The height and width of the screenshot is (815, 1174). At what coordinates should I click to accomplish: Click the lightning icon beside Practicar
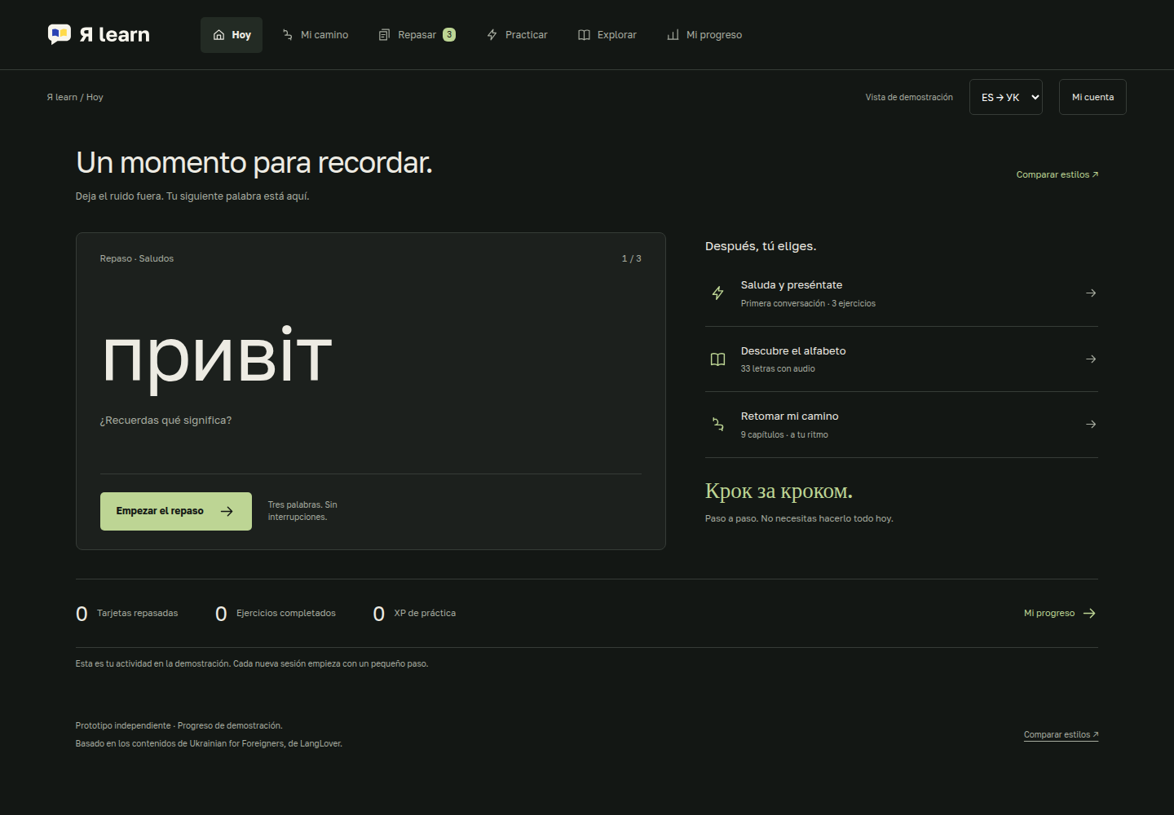[492, 35]
